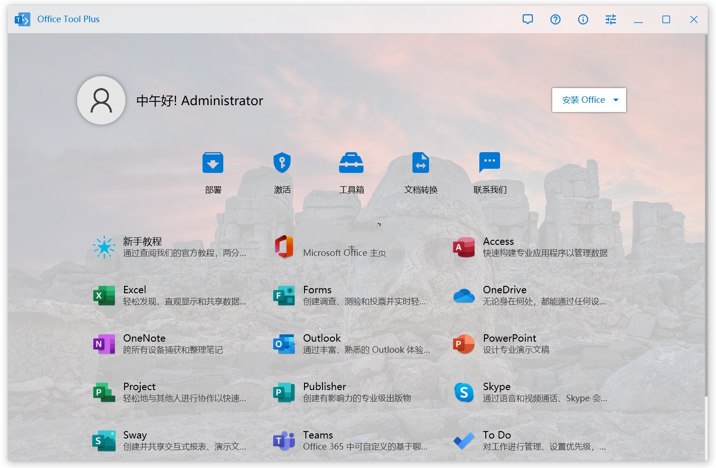
Task: Open the Access title link
Action: (498, 241)
